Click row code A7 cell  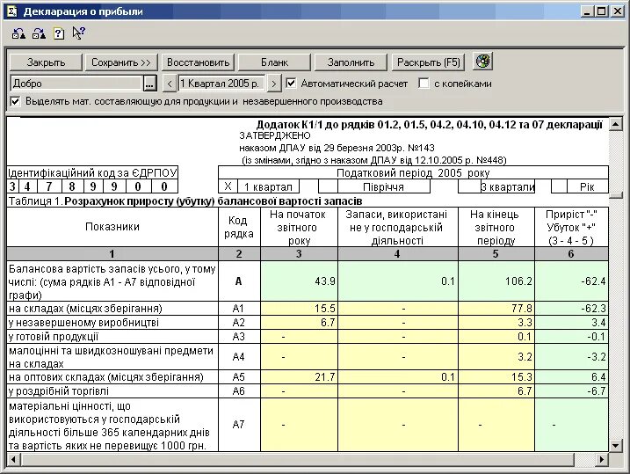pos(239,425)
